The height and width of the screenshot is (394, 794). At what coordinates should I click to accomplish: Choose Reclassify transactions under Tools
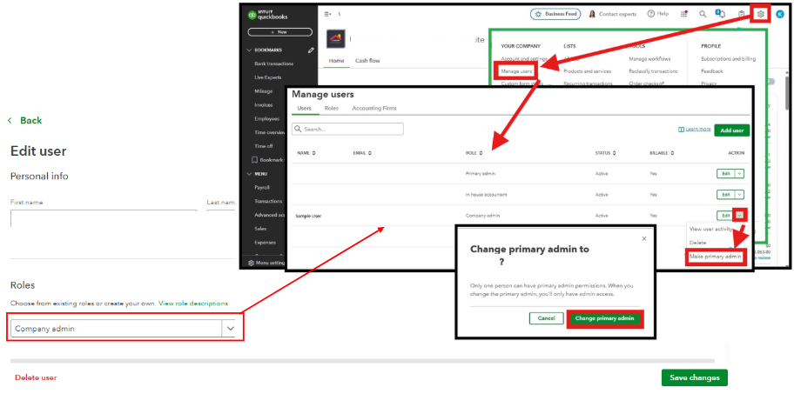(x=653, y=71)
